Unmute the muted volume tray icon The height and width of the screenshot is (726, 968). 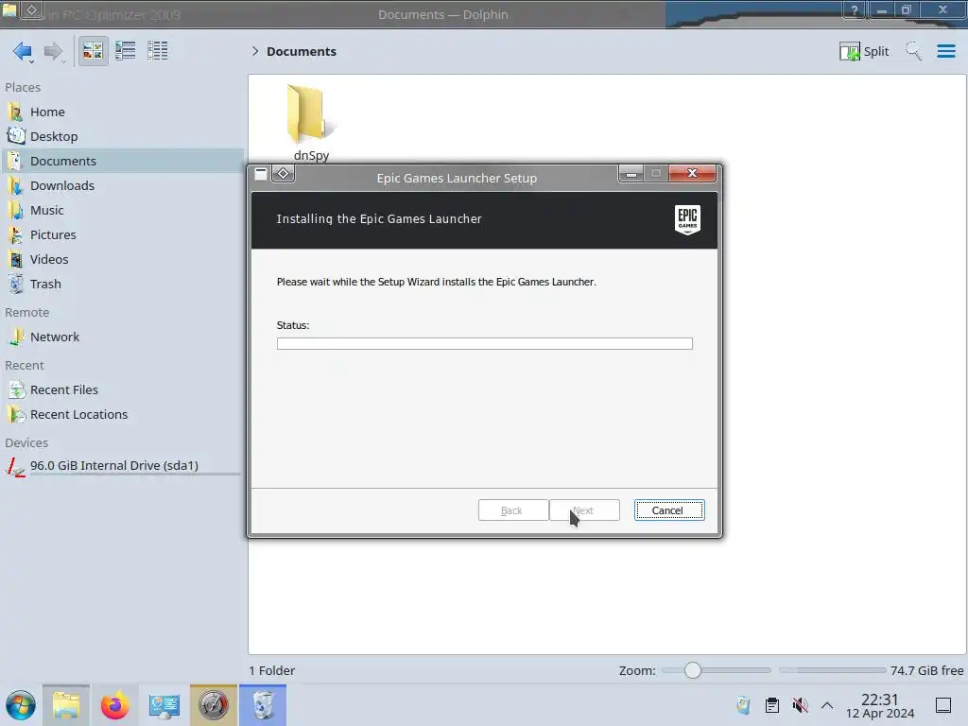click(x=800, y=705)
